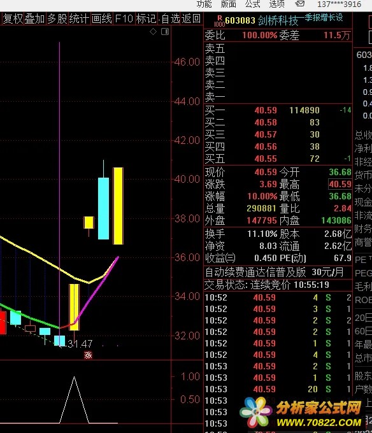372x433 pixels.
Task: Click 交易状态 连续竞价 status line
Action: [x=267, y=285]
